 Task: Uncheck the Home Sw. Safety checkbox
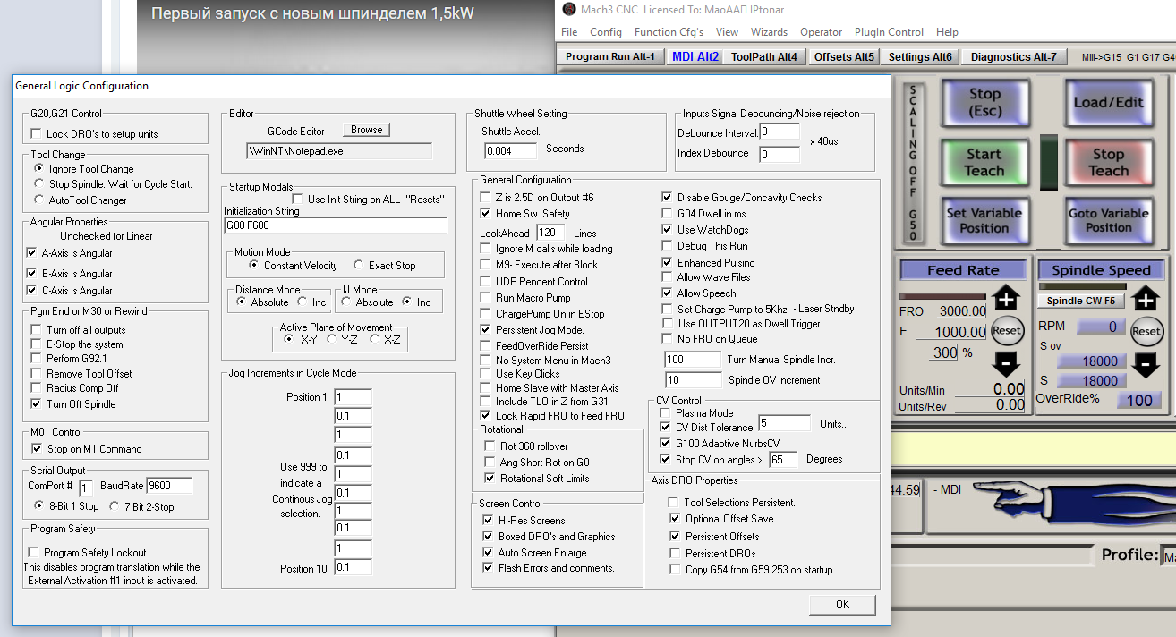point(486,214)
